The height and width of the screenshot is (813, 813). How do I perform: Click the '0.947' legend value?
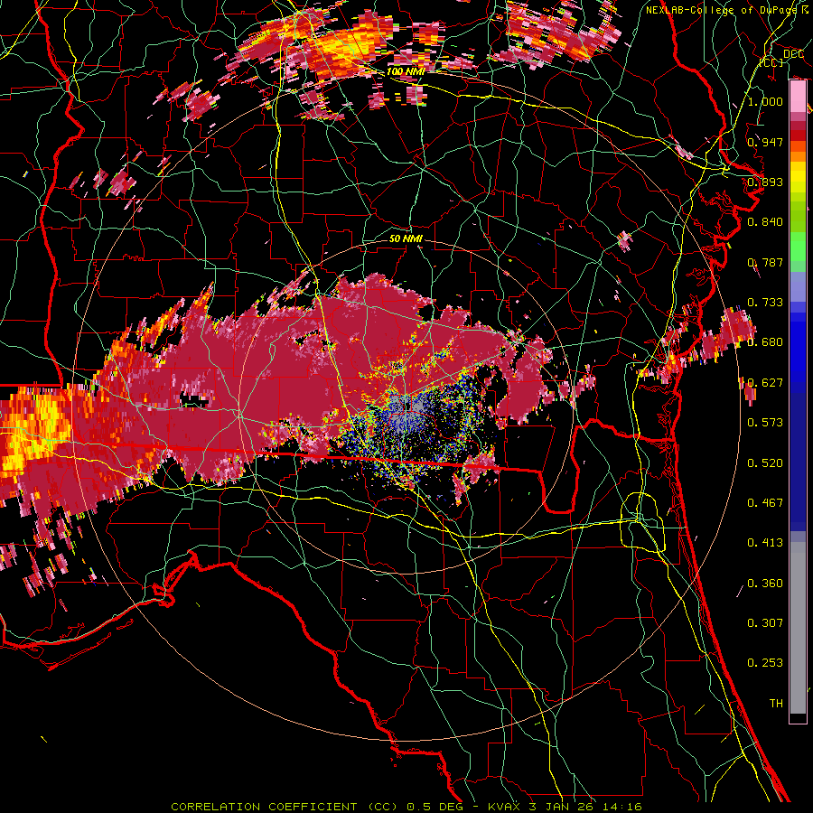pos(765,142)
